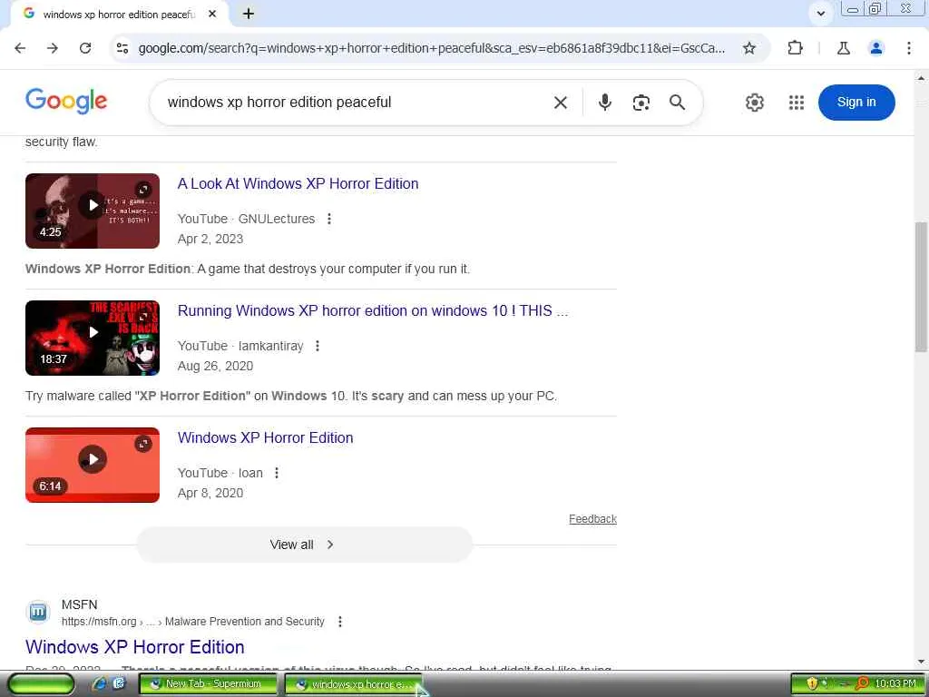Submit search with the magnifier icon
Image resolution: width=929 pixels, height=697 pixels.
click(677, 103)
